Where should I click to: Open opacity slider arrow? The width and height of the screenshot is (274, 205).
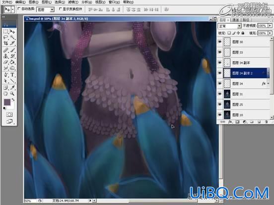pos(270,26)
